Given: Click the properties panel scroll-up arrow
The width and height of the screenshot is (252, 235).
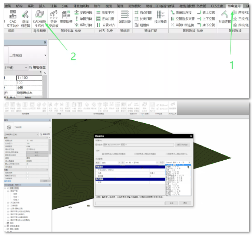Looking at the screenshot, I should [45, 73].
